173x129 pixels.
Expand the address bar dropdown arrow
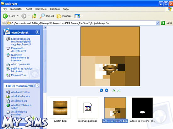tap(158, 23)
